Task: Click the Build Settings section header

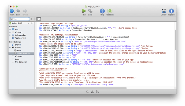Action: tap(15, 42)
